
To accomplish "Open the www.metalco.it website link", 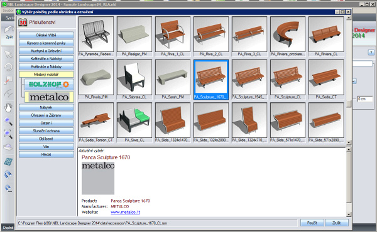I will coord(125,212).
